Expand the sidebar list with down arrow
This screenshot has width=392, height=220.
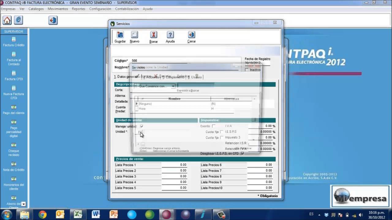[x=24, y=204]
